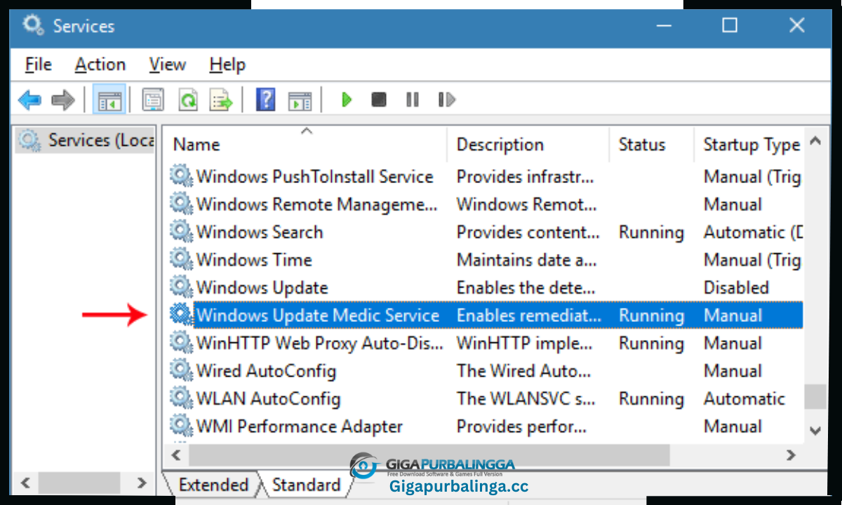The height and width of the screenshot is (505, 842).
Task: Click the vertical scrollbar down arrow
Action: click(815, 430)
